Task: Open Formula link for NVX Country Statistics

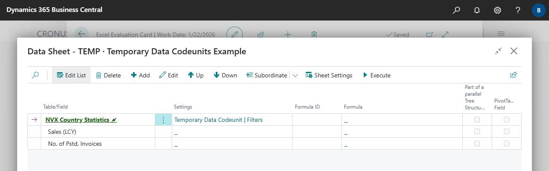Action: coord(346,121)
